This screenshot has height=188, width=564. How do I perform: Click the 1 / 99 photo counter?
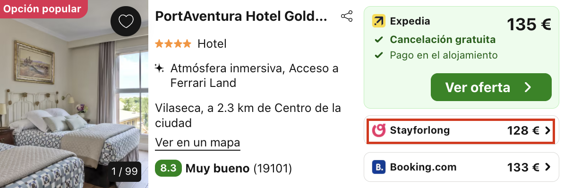click(x=124, y=171)
